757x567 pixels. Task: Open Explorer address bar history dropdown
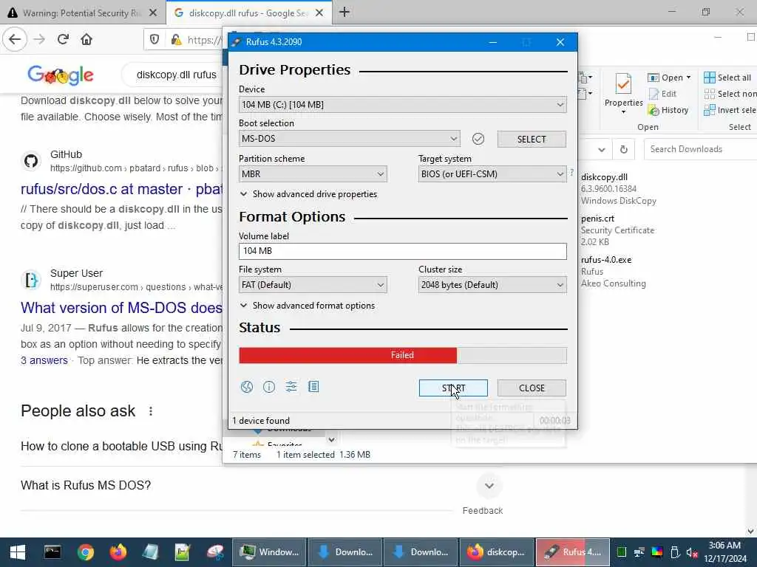pyautogui.click(x=602, y=149)
